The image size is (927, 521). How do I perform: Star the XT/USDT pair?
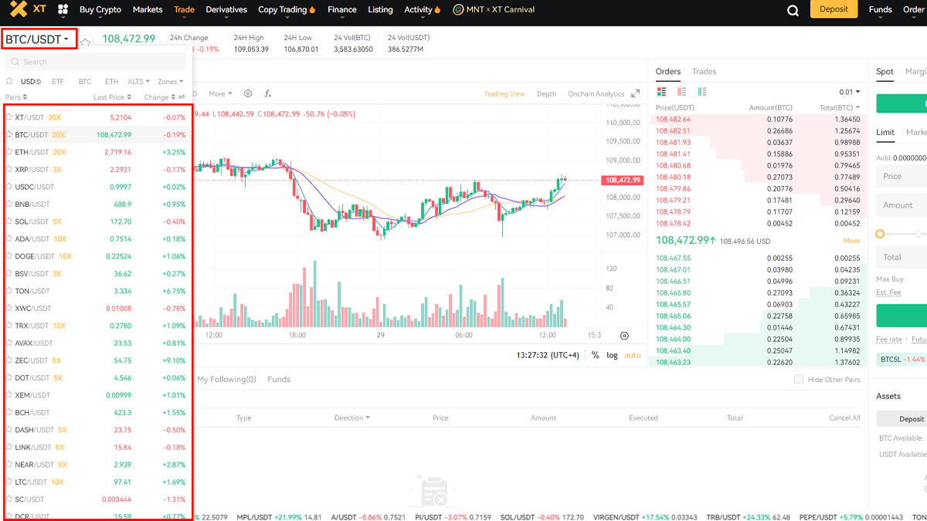click(9, 117)
